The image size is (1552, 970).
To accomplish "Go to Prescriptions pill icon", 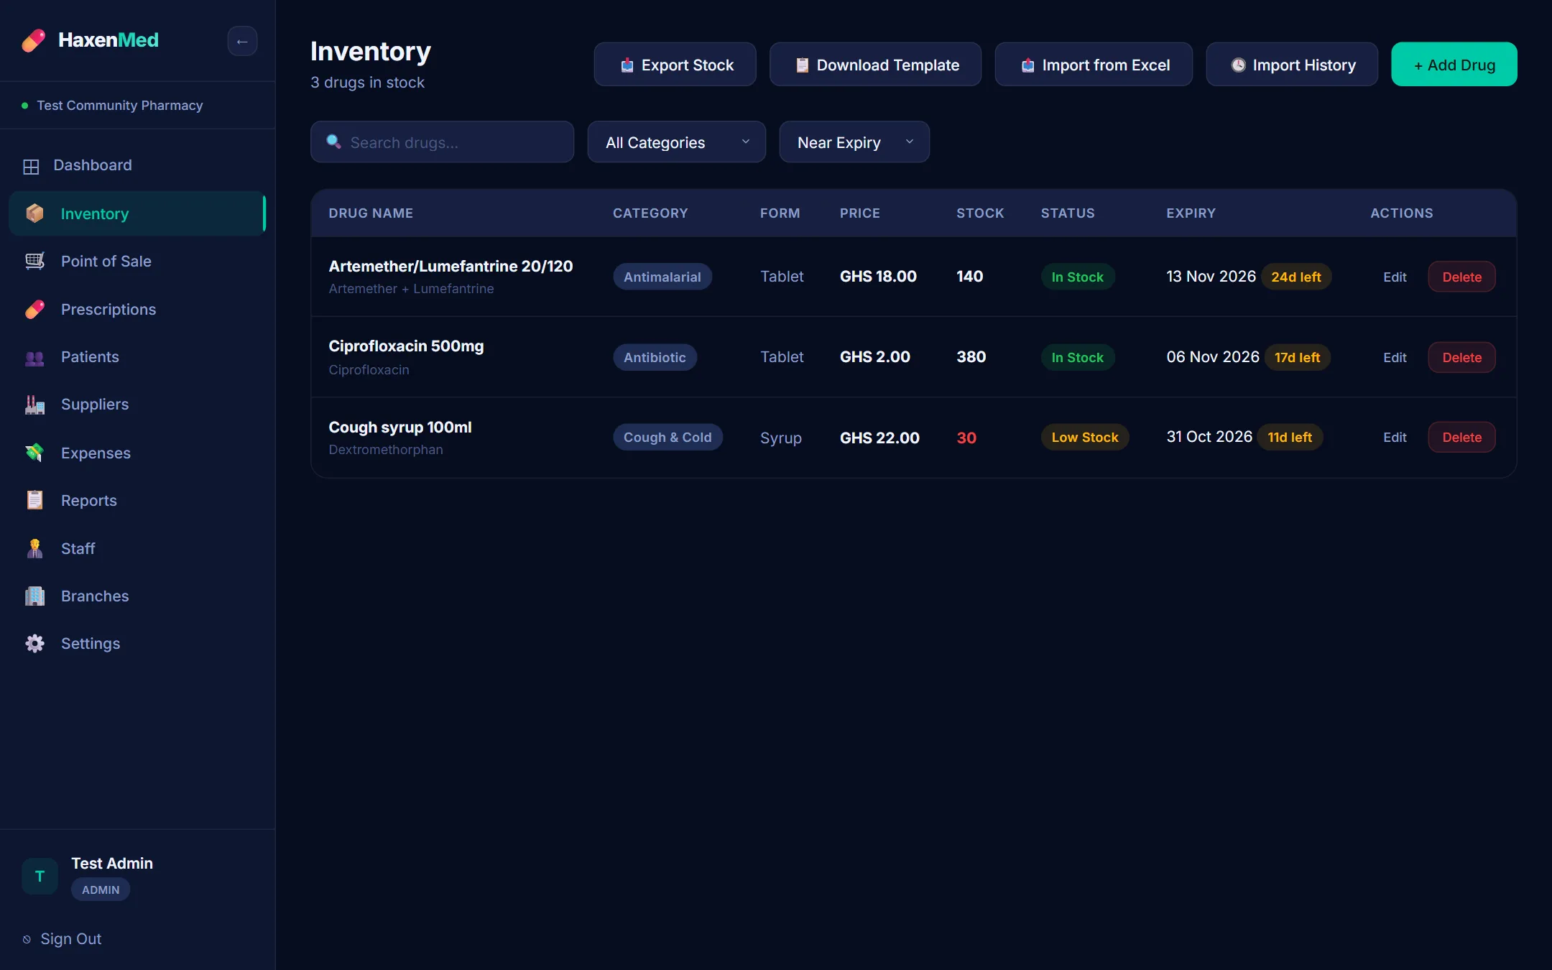I will (x=34, y=309).
